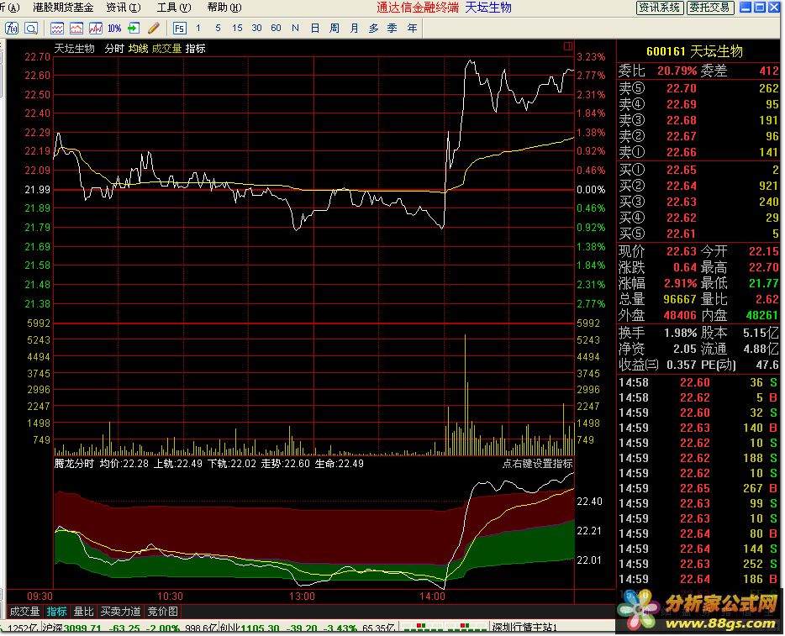The image size is (785, 636).
Task: Click the 卖⑤ 22.70 order row
Action: click(698, 88)
